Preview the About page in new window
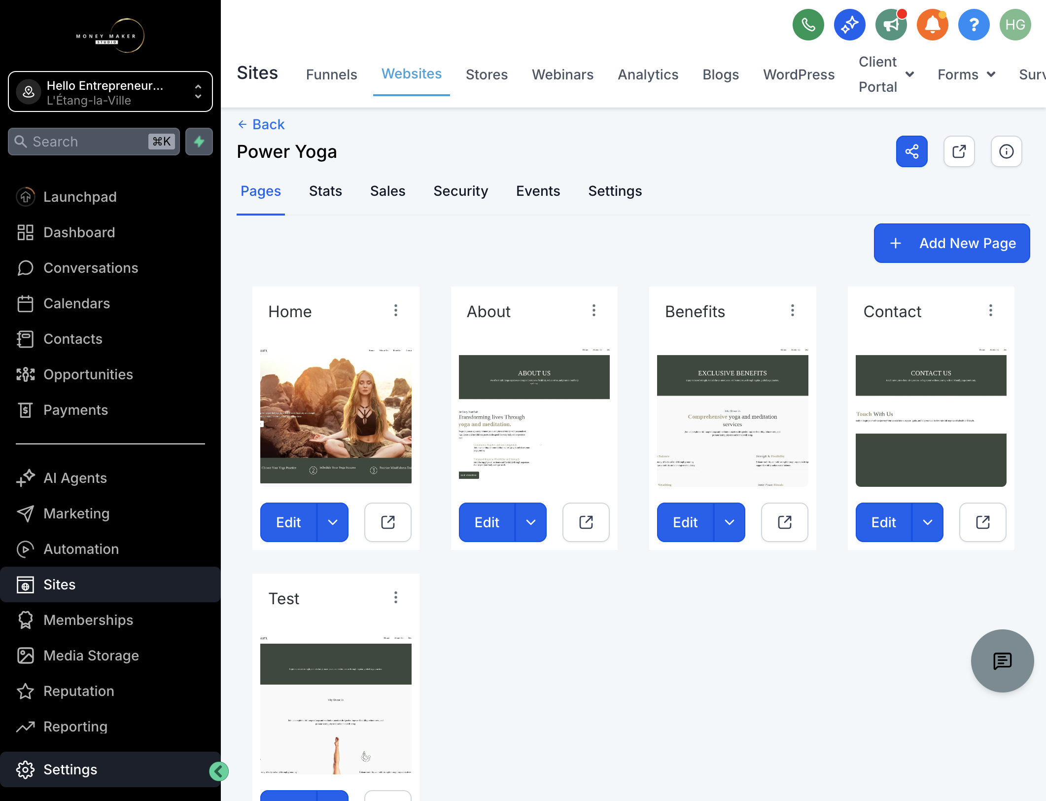Screen dimensions: 1046x801 (x=586, y=522)
